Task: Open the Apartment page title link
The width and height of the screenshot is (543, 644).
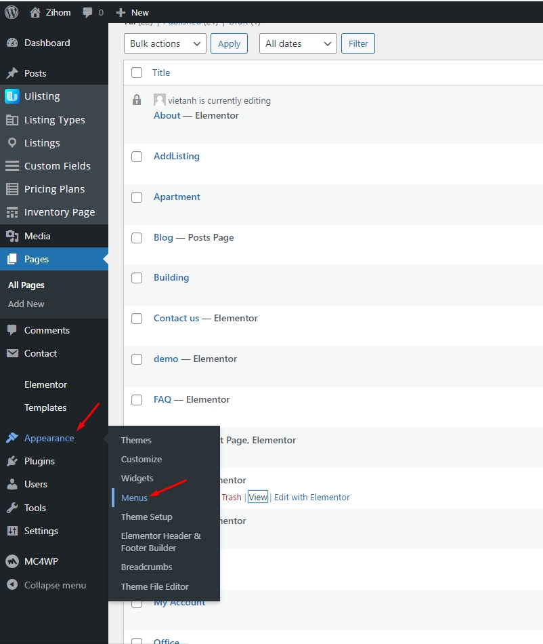Action: [x=177, y=197]
